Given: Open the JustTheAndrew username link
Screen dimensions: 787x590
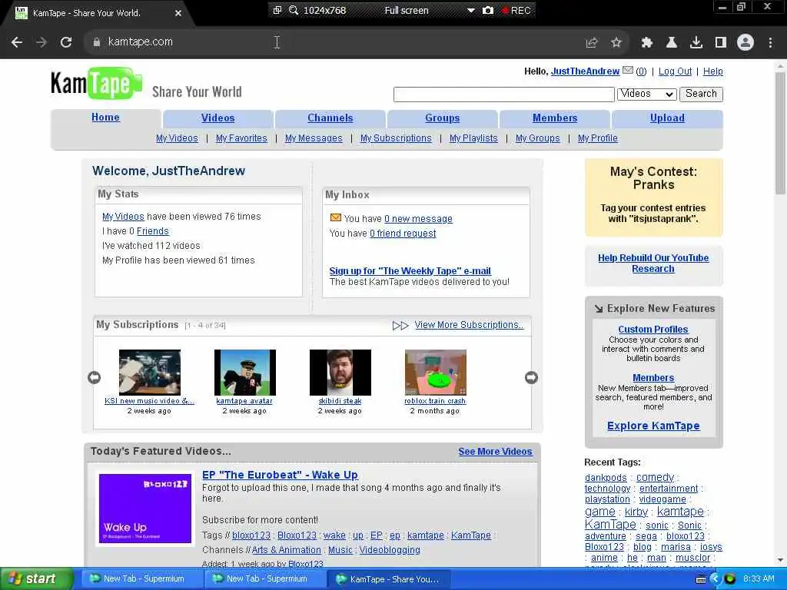Looking at the screenshot, I should tap(585, 71).
